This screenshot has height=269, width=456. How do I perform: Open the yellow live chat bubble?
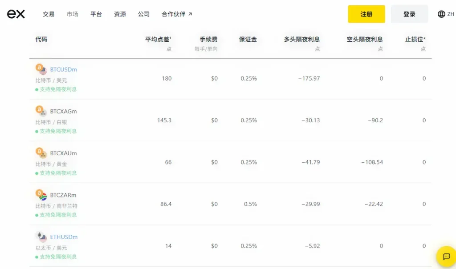(x=446, y=257)
